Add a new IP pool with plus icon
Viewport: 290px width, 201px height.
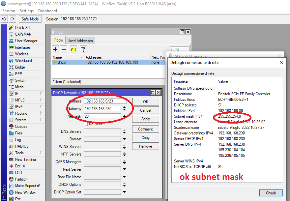55,49
